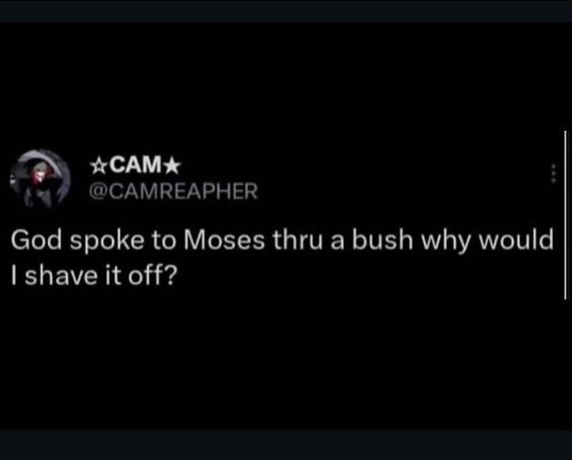Click the empty black area below the tweet
Viewport: 572px width, 460px height.
[x=286, y=358]
